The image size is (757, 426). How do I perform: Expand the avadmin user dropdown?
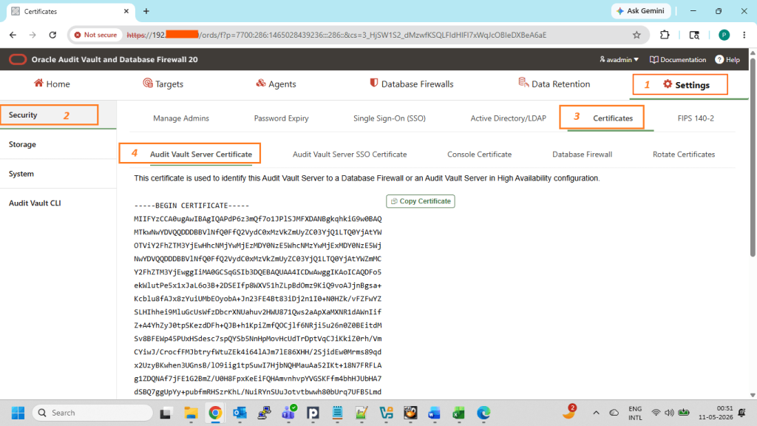tap(619, 59)
